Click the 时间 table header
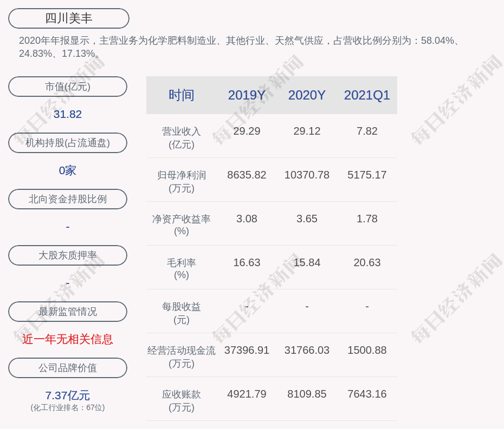 (x=181, y=95)
